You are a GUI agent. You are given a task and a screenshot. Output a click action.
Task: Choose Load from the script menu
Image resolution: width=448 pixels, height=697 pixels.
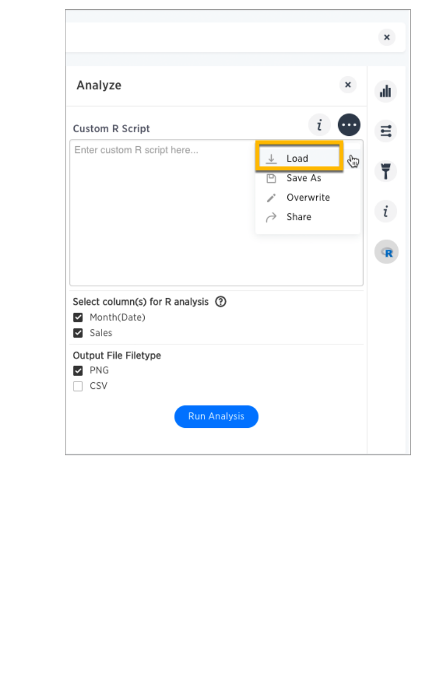point(297,159)
